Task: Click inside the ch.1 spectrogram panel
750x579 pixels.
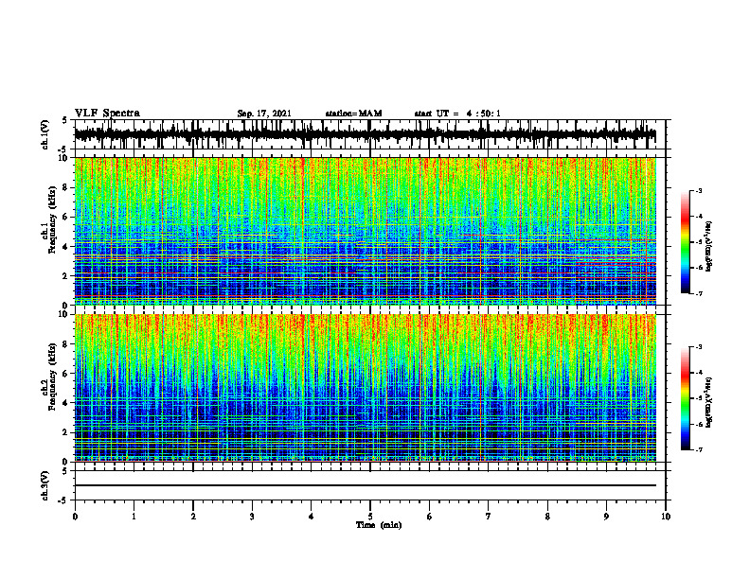Action: [366, 231]
